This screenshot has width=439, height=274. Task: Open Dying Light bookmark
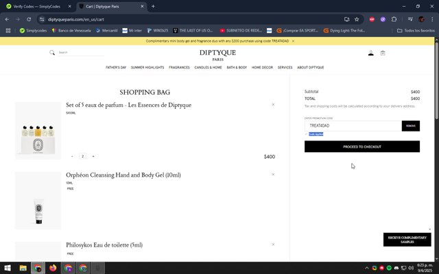point(344,30)
